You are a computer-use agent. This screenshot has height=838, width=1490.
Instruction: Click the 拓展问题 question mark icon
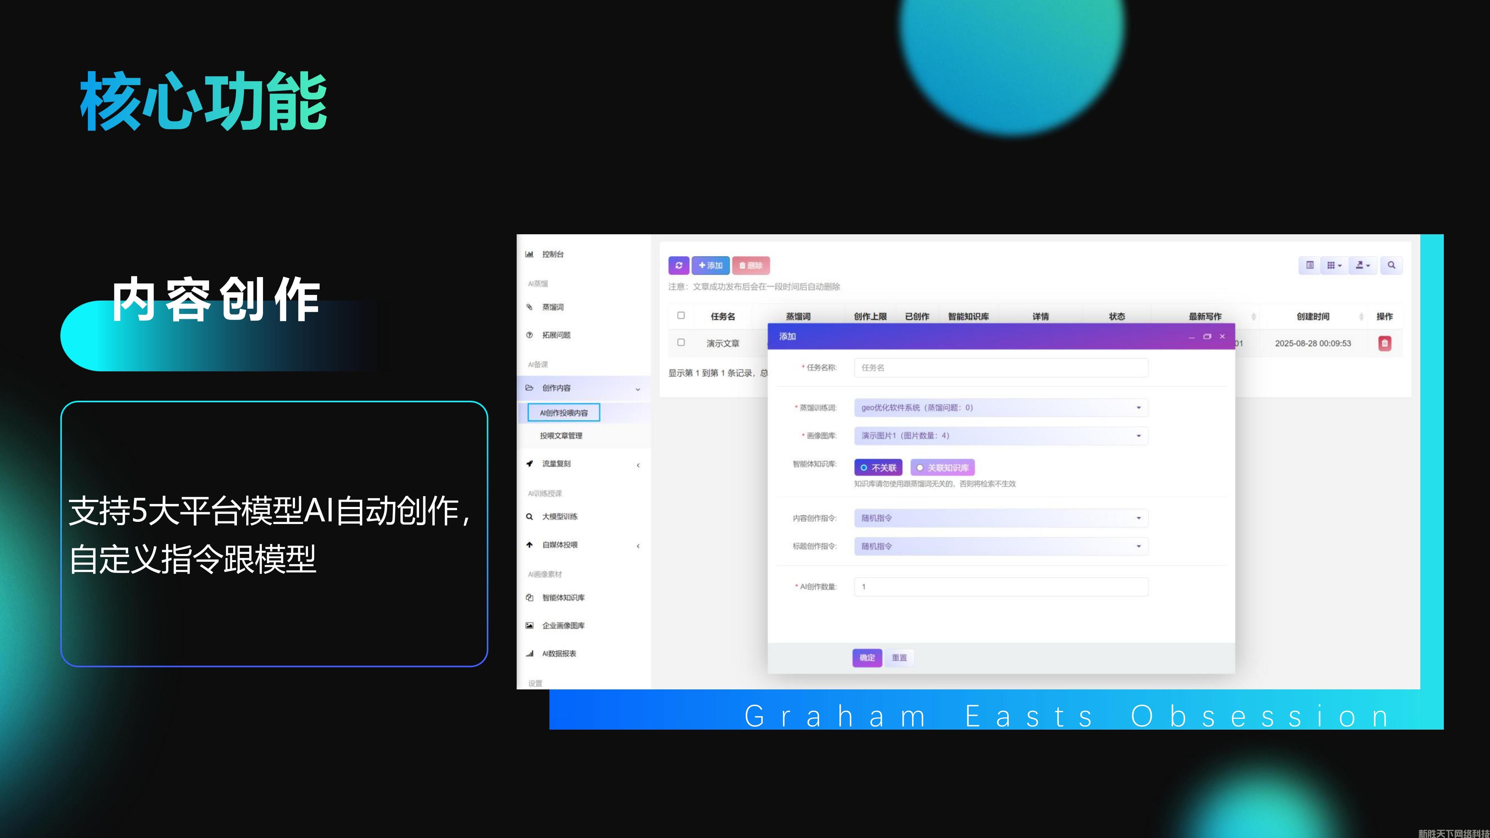pos(529,335)
